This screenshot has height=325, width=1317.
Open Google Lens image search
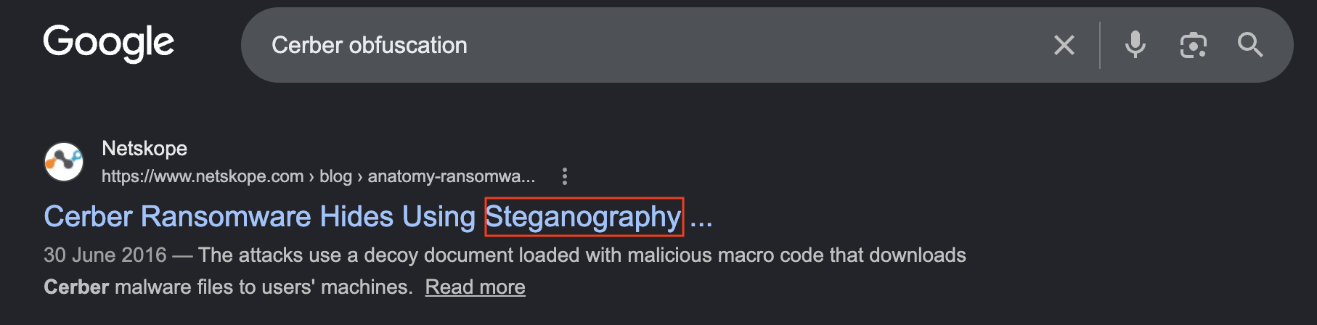[x=1194, y=46]
